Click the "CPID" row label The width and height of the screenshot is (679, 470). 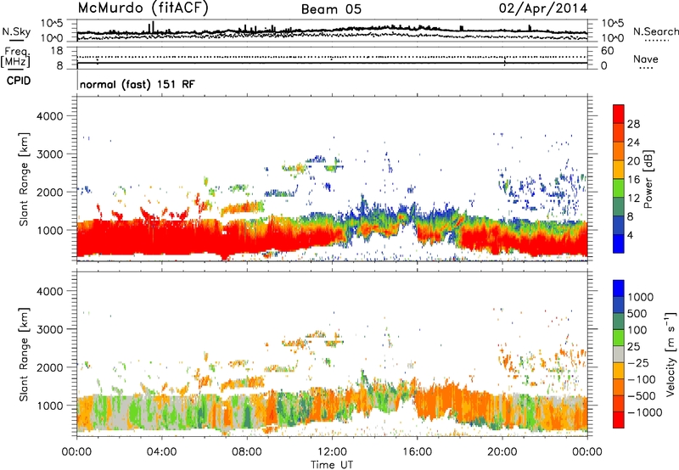point(19,81)
